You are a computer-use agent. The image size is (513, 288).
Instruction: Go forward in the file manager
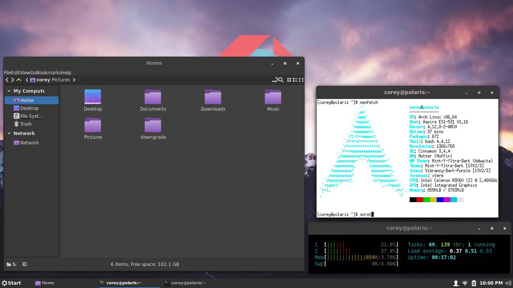12,80
